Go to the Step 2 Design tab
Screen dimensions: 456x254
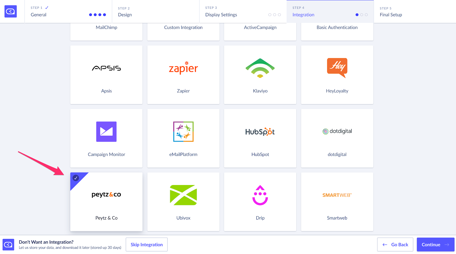(x=156, y=11)
